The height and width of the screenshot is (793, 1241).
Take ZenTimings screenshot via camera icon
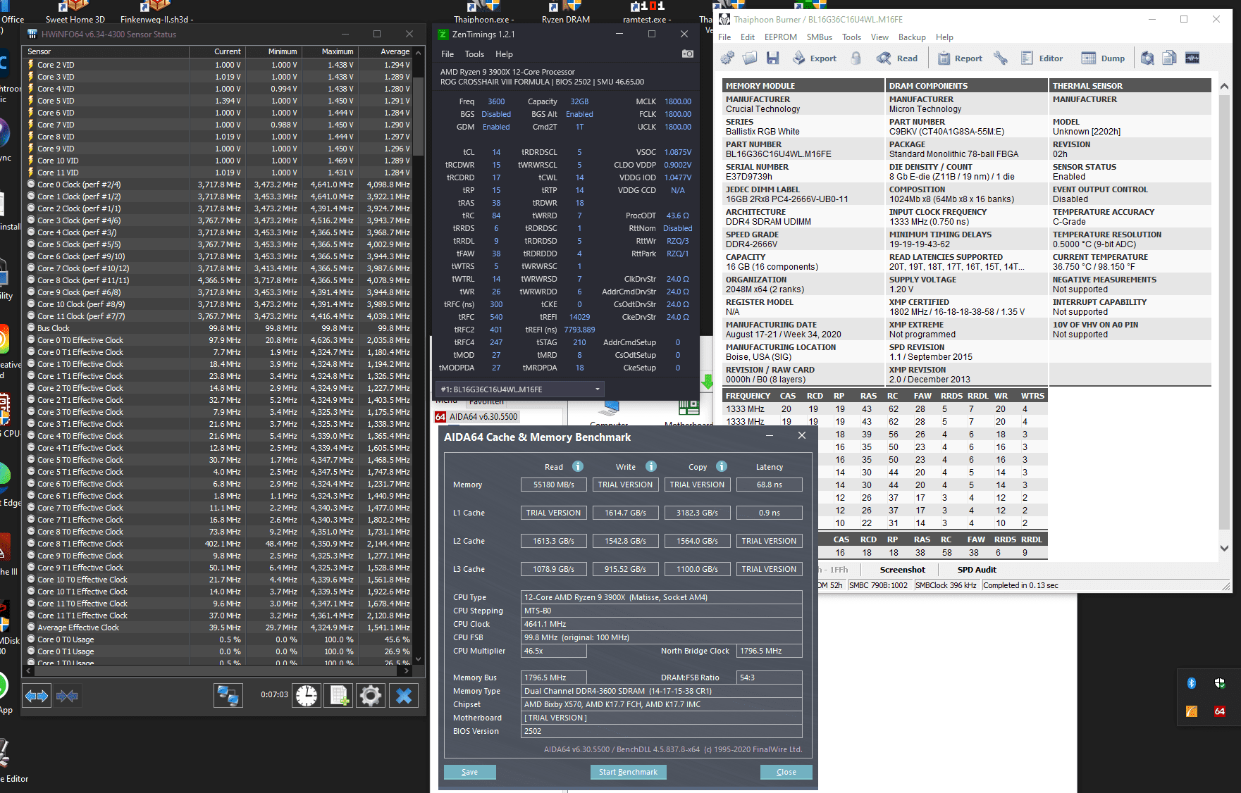[x=687, y=54]
